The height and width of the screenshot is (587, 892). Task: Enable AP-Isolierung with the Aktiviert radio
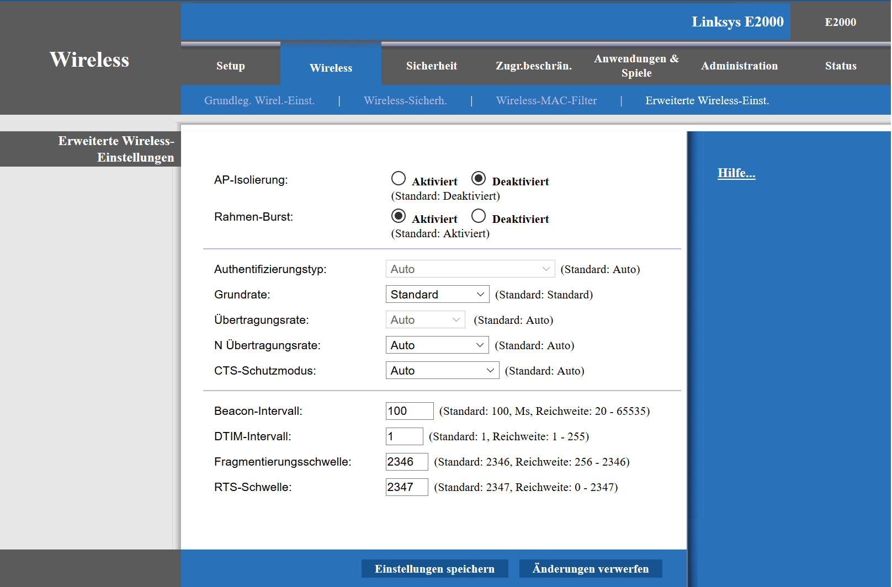click(x=398, y=179)
